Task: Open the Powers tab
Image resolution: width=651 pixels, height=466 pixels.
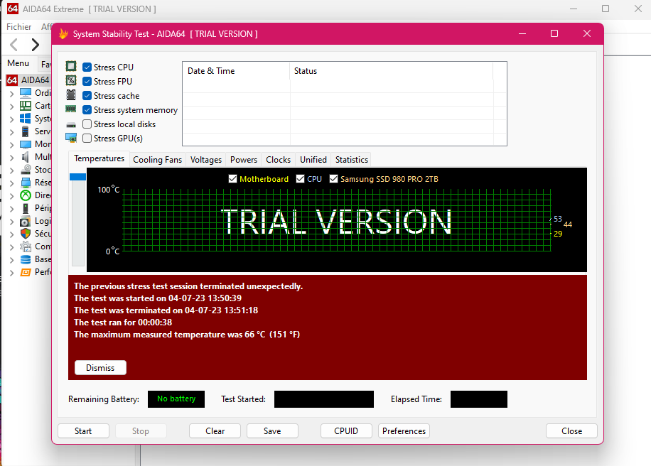Action: pyautogui.click(x=244, y=160)
